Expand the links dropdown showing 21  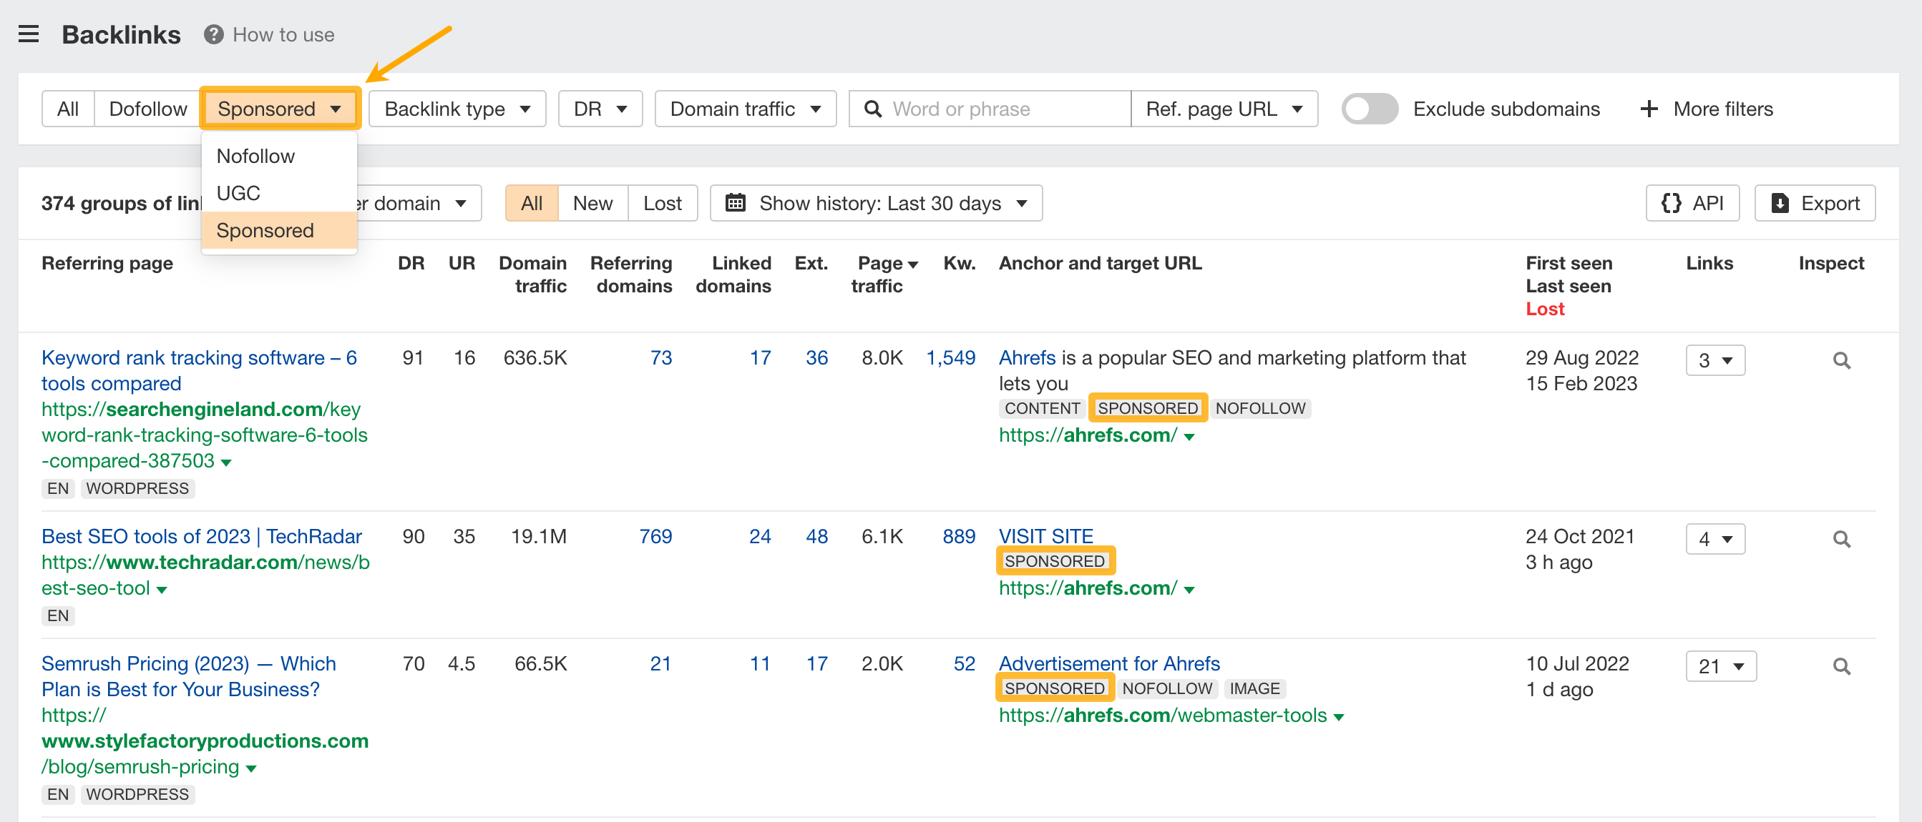point(1720,666)
